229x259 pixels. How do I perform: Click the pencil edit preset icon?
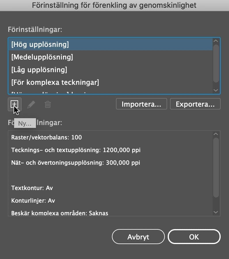click(x=31, y=104)
